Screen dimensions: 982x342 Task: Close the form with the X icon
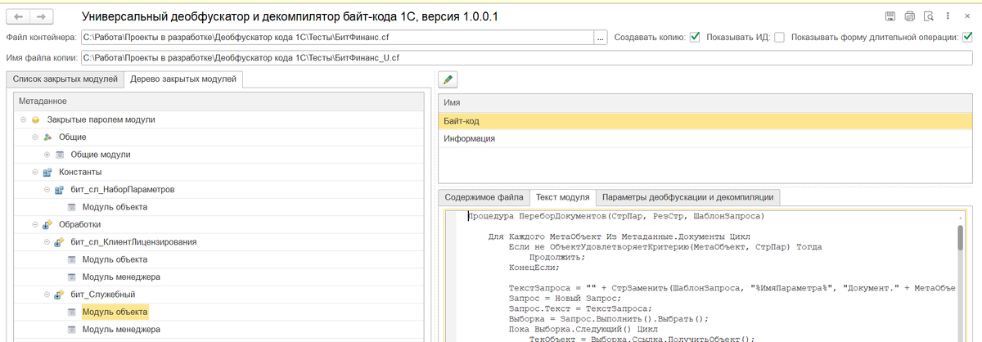pyautogui.click(x=967, y=16)
